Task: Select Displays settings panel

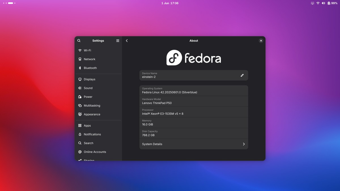Action: click(x=90, y=79)
